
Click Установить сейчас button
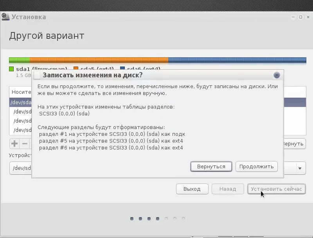[277, 189]
